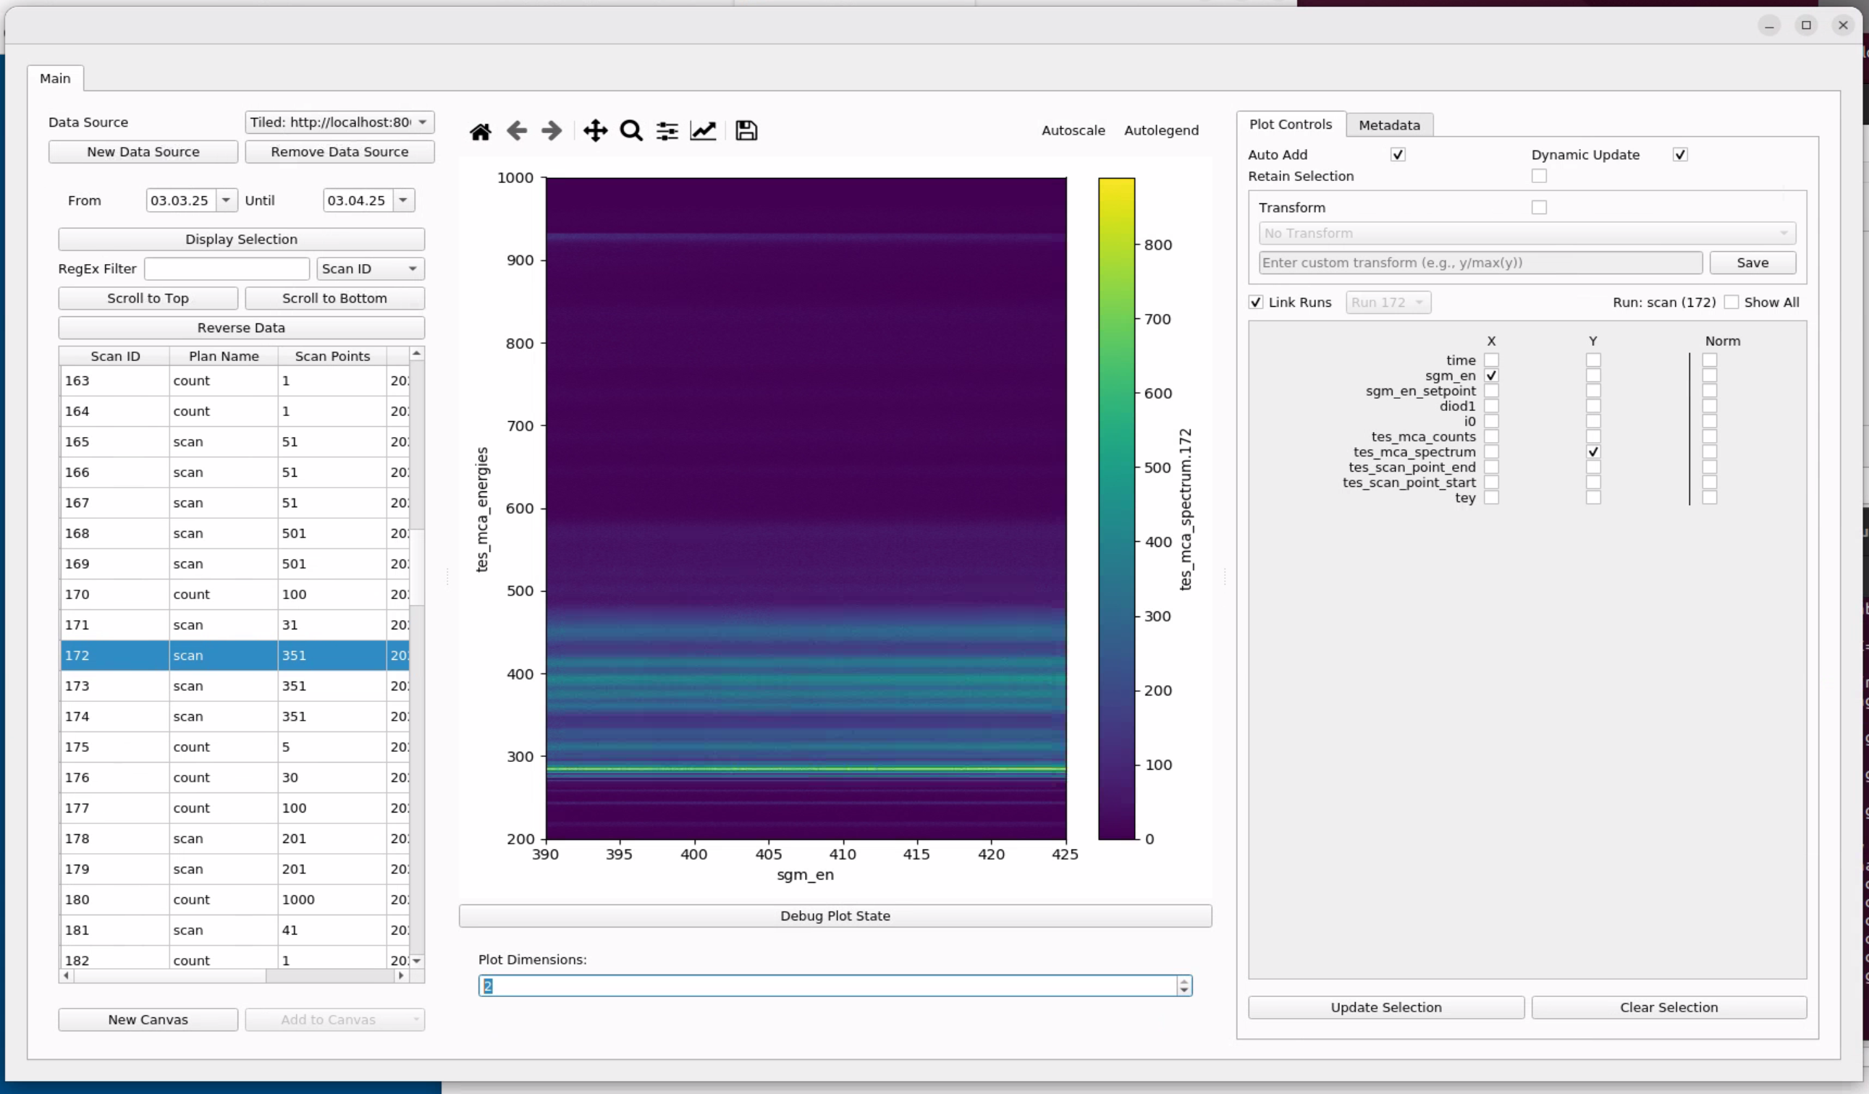Image resolution: width=1869 pixels, height=1094 pixels.
Task: Enable the Retain Selection checkbox
Action: (x=1539, y=177)
